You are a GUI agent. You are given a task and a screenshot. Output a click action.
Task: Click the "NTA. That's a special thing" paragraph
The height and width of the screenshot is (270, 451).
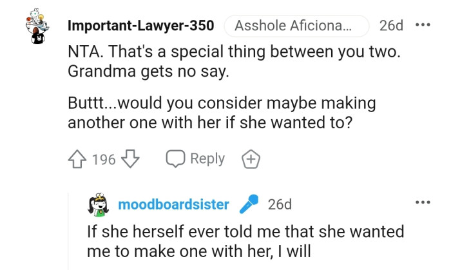(x=235, y=55)
